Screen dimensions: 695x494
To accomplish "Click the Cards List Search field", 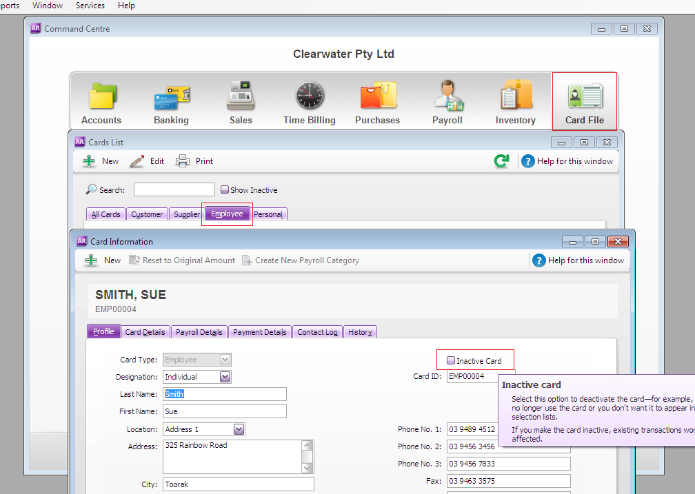I will coord(174,189).
